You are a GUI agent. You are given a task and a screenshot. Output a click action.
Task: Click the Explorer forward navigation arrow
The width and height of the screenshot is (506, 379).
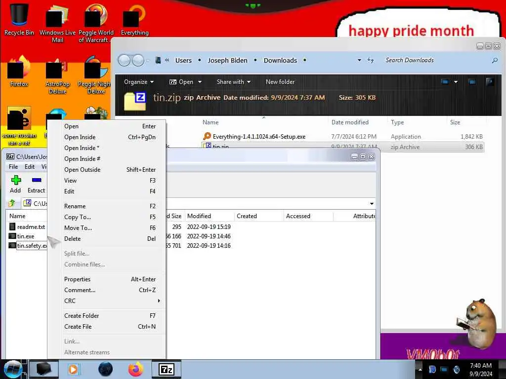tap(138, 60)
